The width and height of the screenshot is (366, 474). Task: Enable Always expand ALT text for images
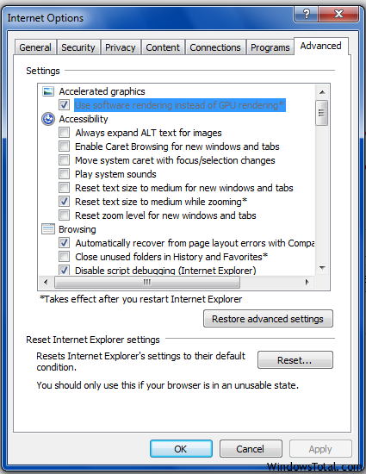(x=64, y=133)
